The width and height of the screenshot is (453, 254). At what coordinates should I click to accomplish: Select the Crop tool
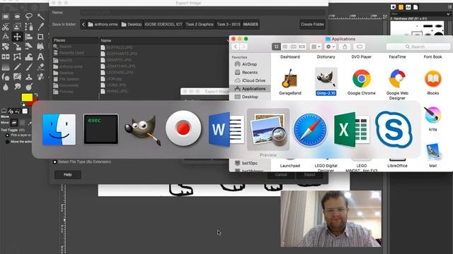point(40,37)
